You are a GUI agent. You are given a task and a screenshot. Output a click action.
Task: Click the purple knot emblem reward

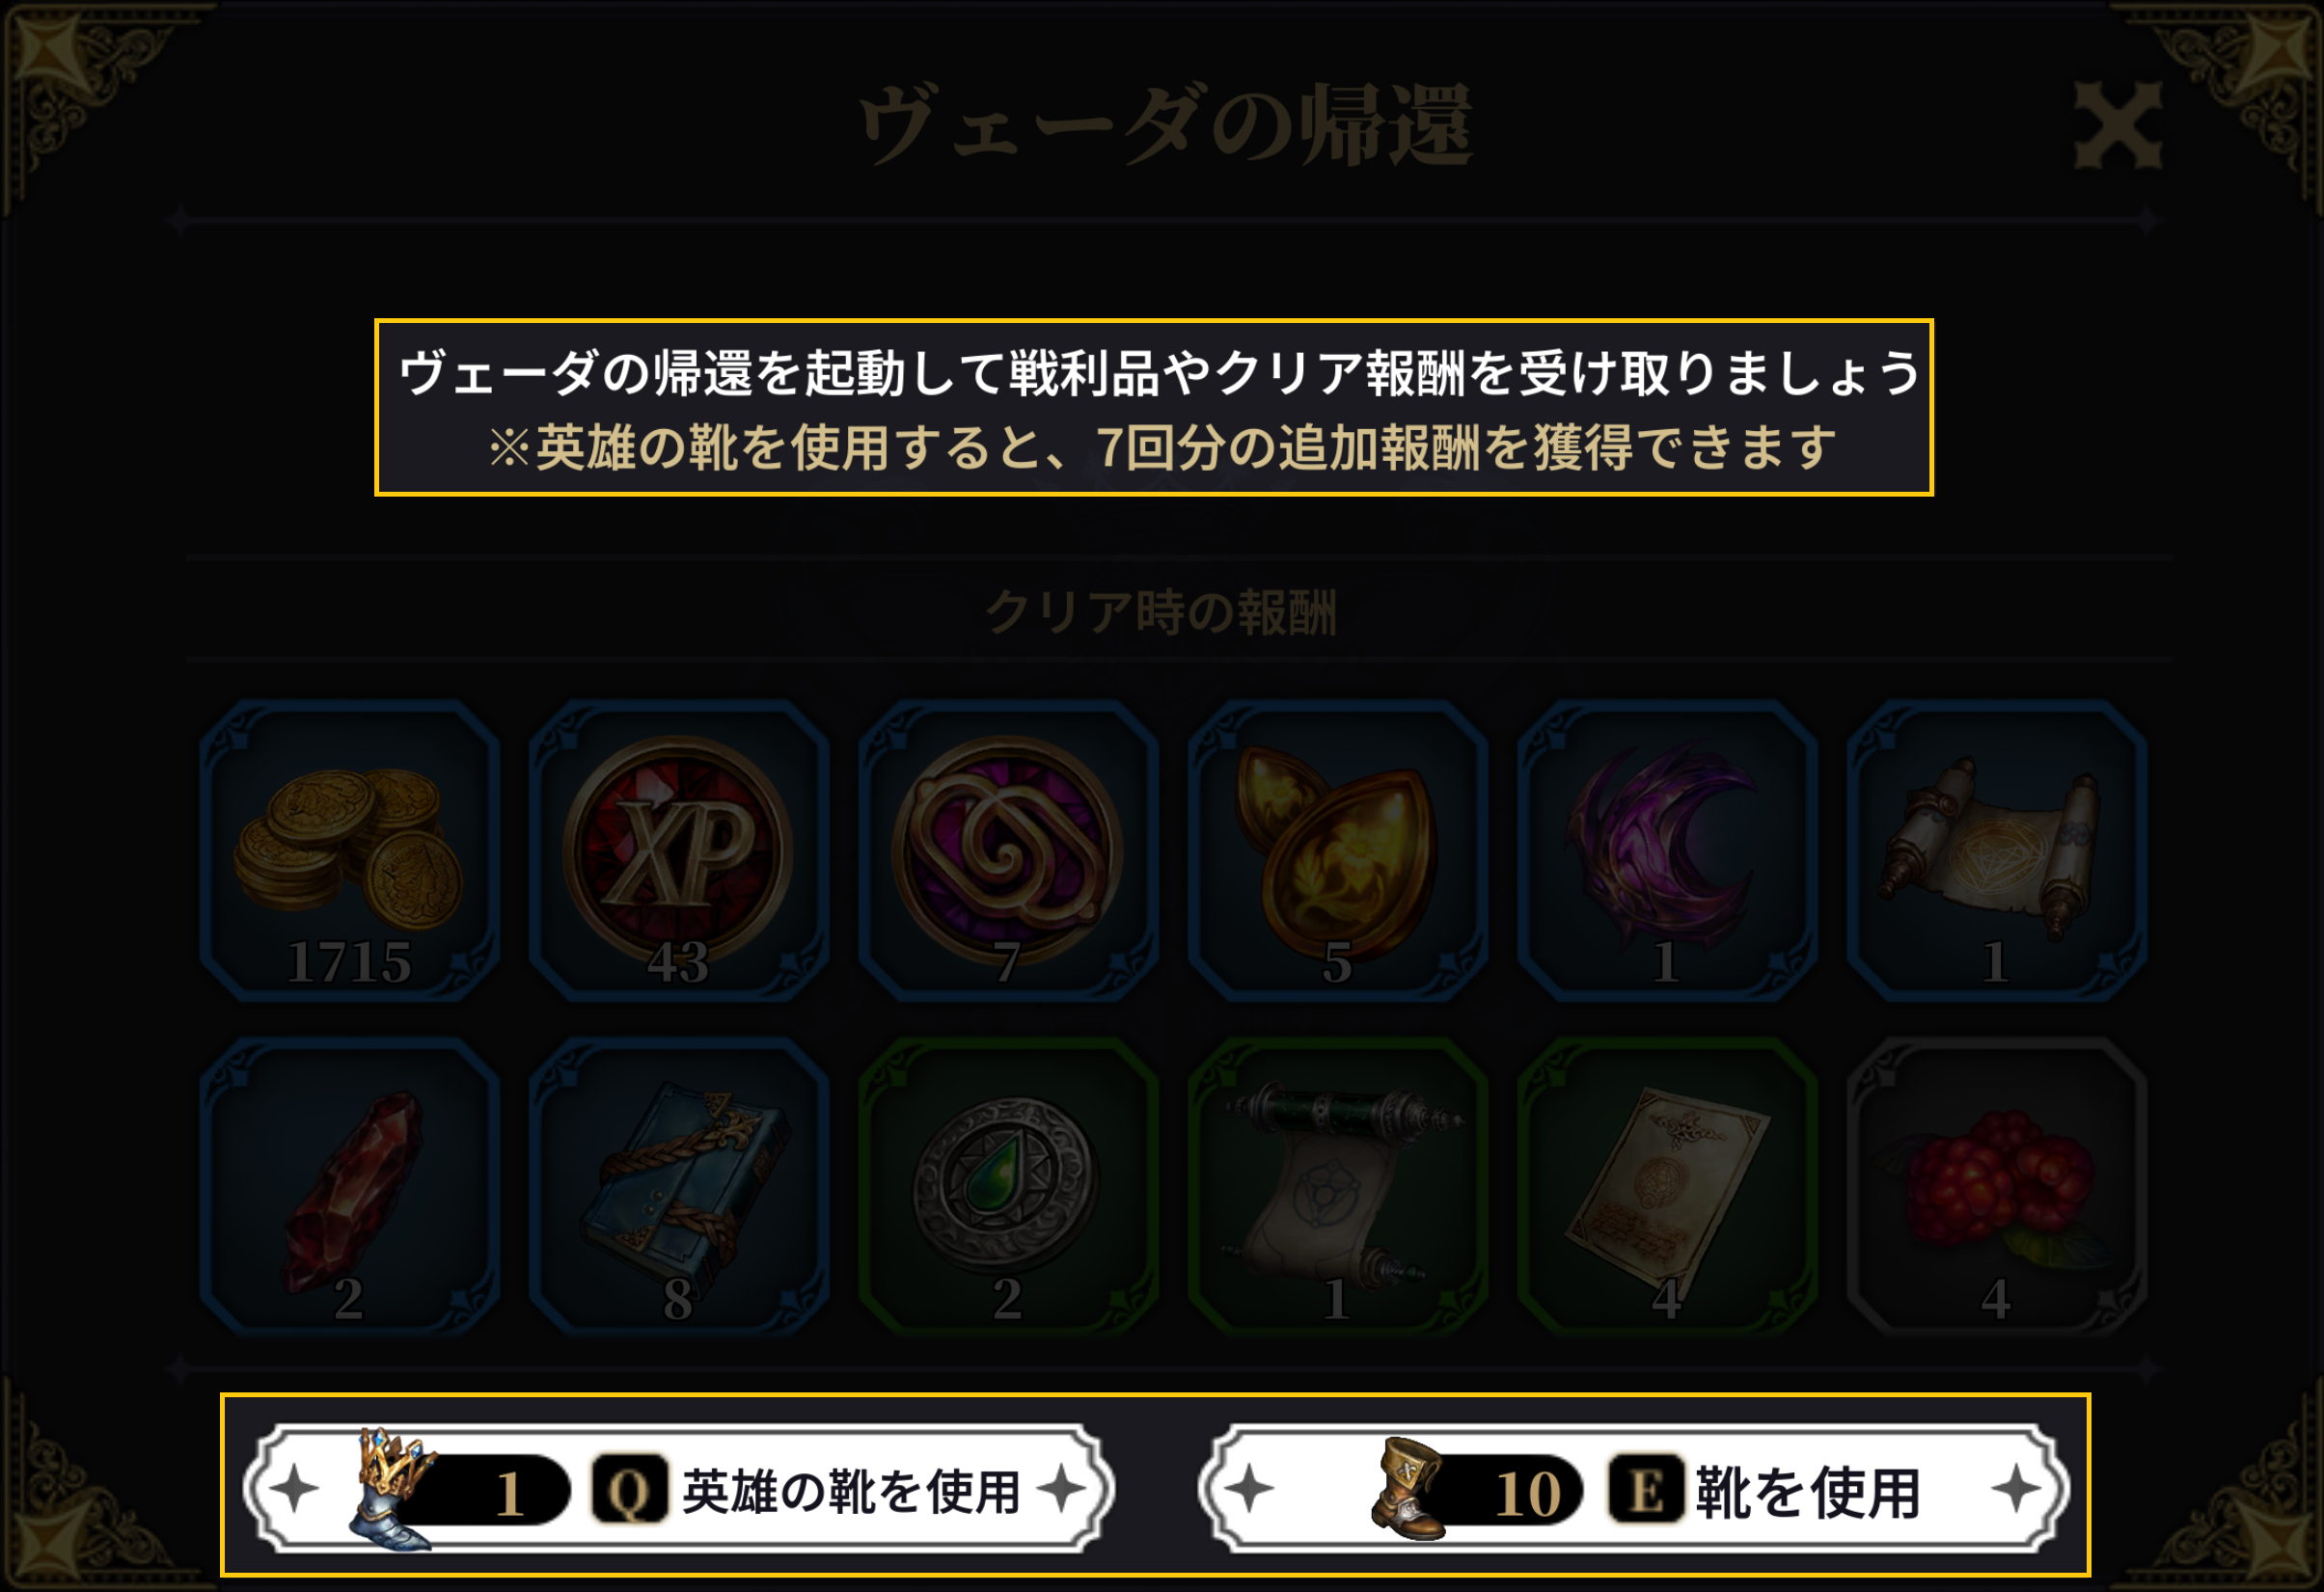[1008, 850]
